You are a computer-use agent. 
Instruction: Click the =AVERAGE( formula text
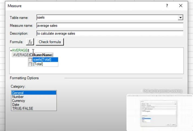pyautogui.click(x=20, y=50)
